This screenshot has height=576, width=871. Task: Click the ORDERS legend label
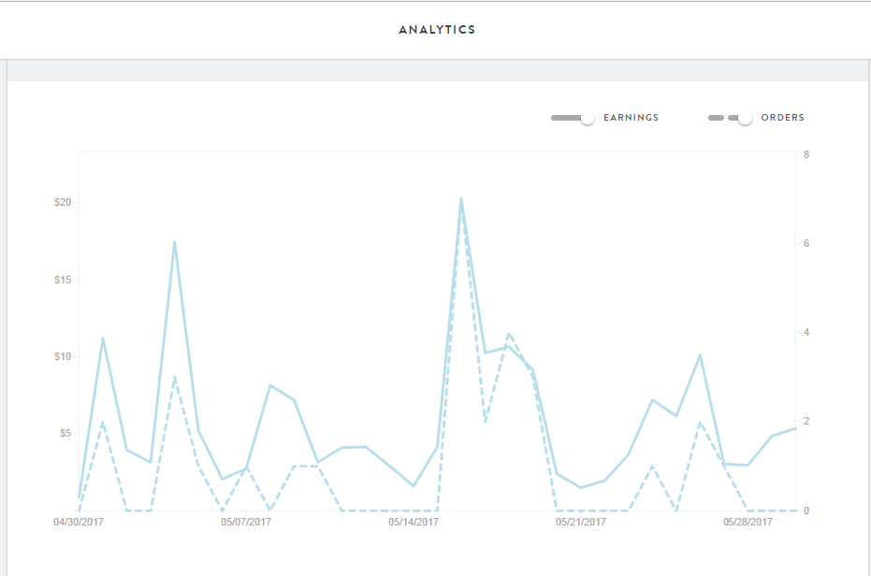(783, 118)
